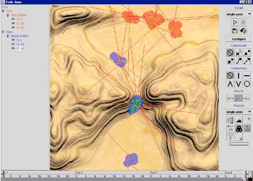Collapse the RED BOIDS tree node

click(x=8, y=15)
